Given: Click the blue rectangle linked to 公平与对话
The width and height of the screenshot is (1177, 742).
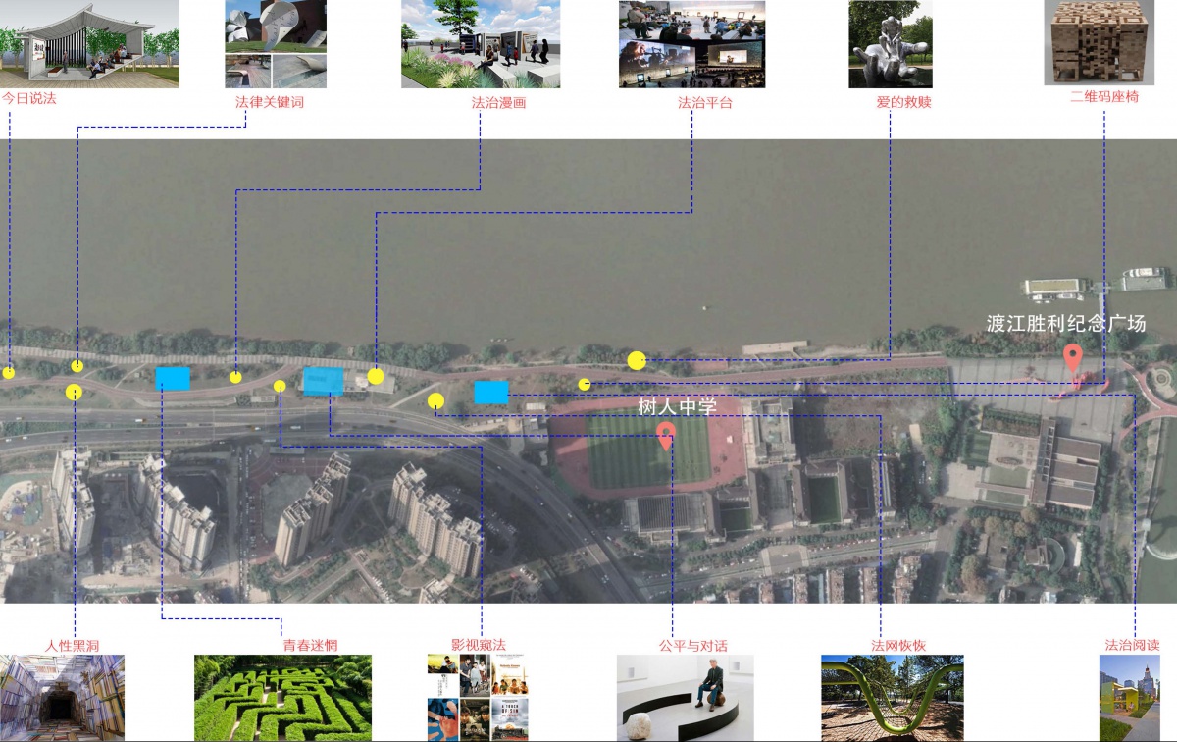Looking at the screenshot, I should click(324, 381).
